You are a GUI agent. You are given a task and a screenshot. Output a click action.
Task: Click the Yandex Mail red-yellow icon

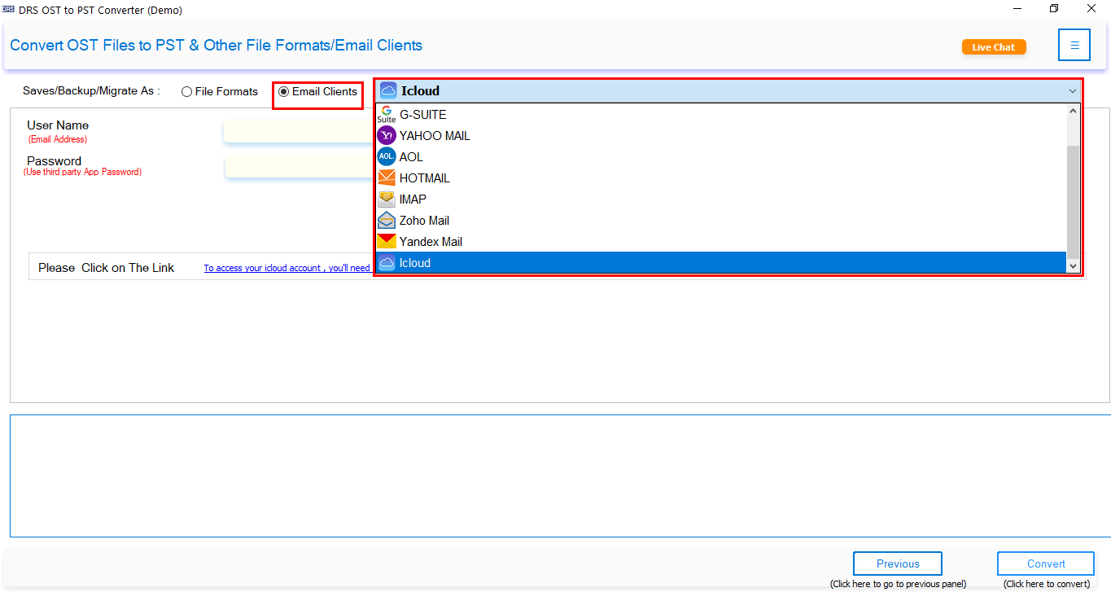click(387, 242)
